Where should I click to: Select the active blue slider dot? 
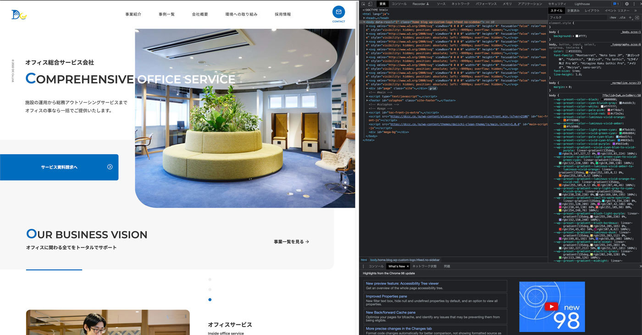tap(210, 300)
